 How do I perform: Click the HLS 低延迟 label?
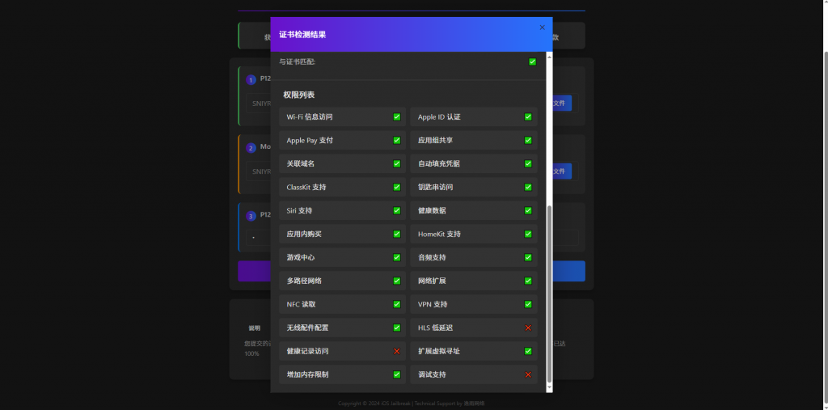pyautogui.click(x=435, y=328)
